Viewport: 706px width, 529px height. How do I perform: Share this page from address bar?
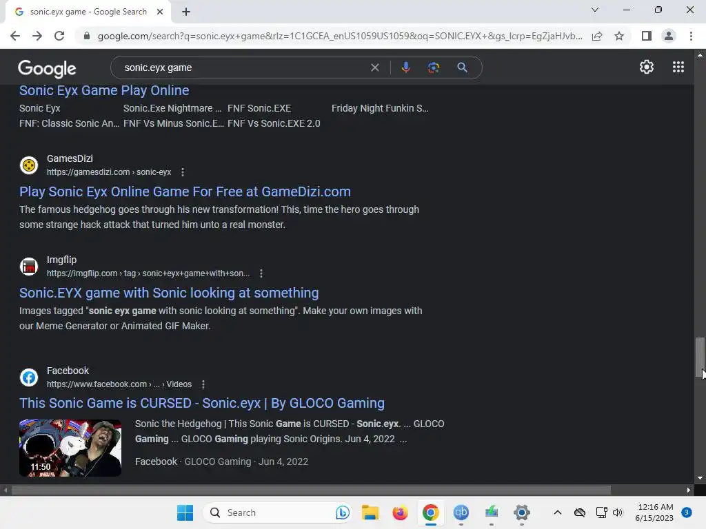click(597, 36)
